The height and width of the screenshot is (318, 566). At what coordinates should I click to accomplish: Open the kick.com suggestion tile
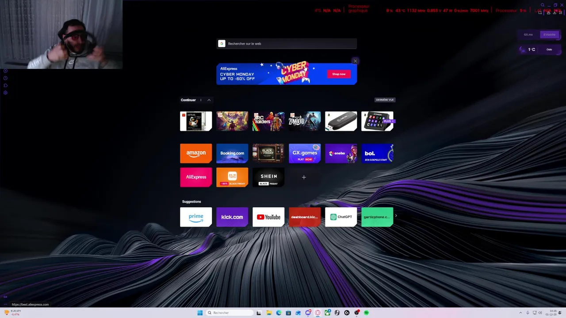pos(232,217)
